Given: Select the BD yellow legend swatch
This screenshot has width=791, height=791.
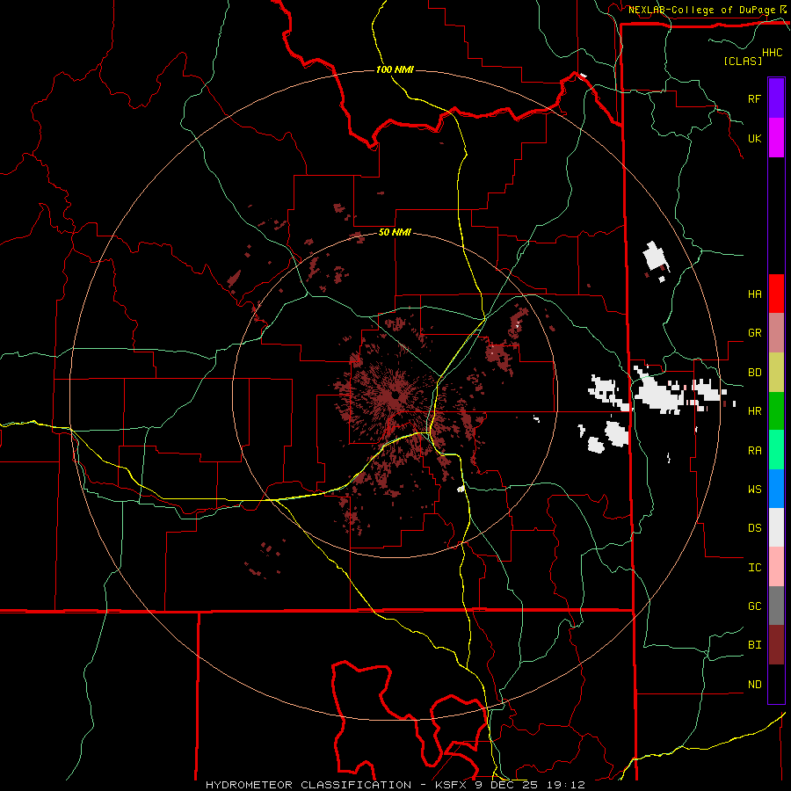Looking at the screenshot, I should 776,373.
